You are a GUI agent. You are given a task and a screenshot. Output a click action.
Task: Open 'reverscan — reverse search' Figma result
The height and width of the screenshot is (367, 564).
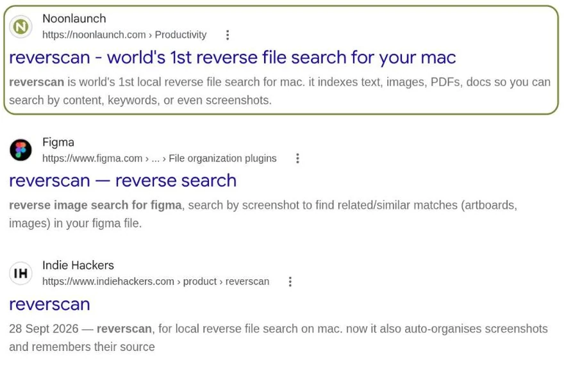tap(122, 181)
